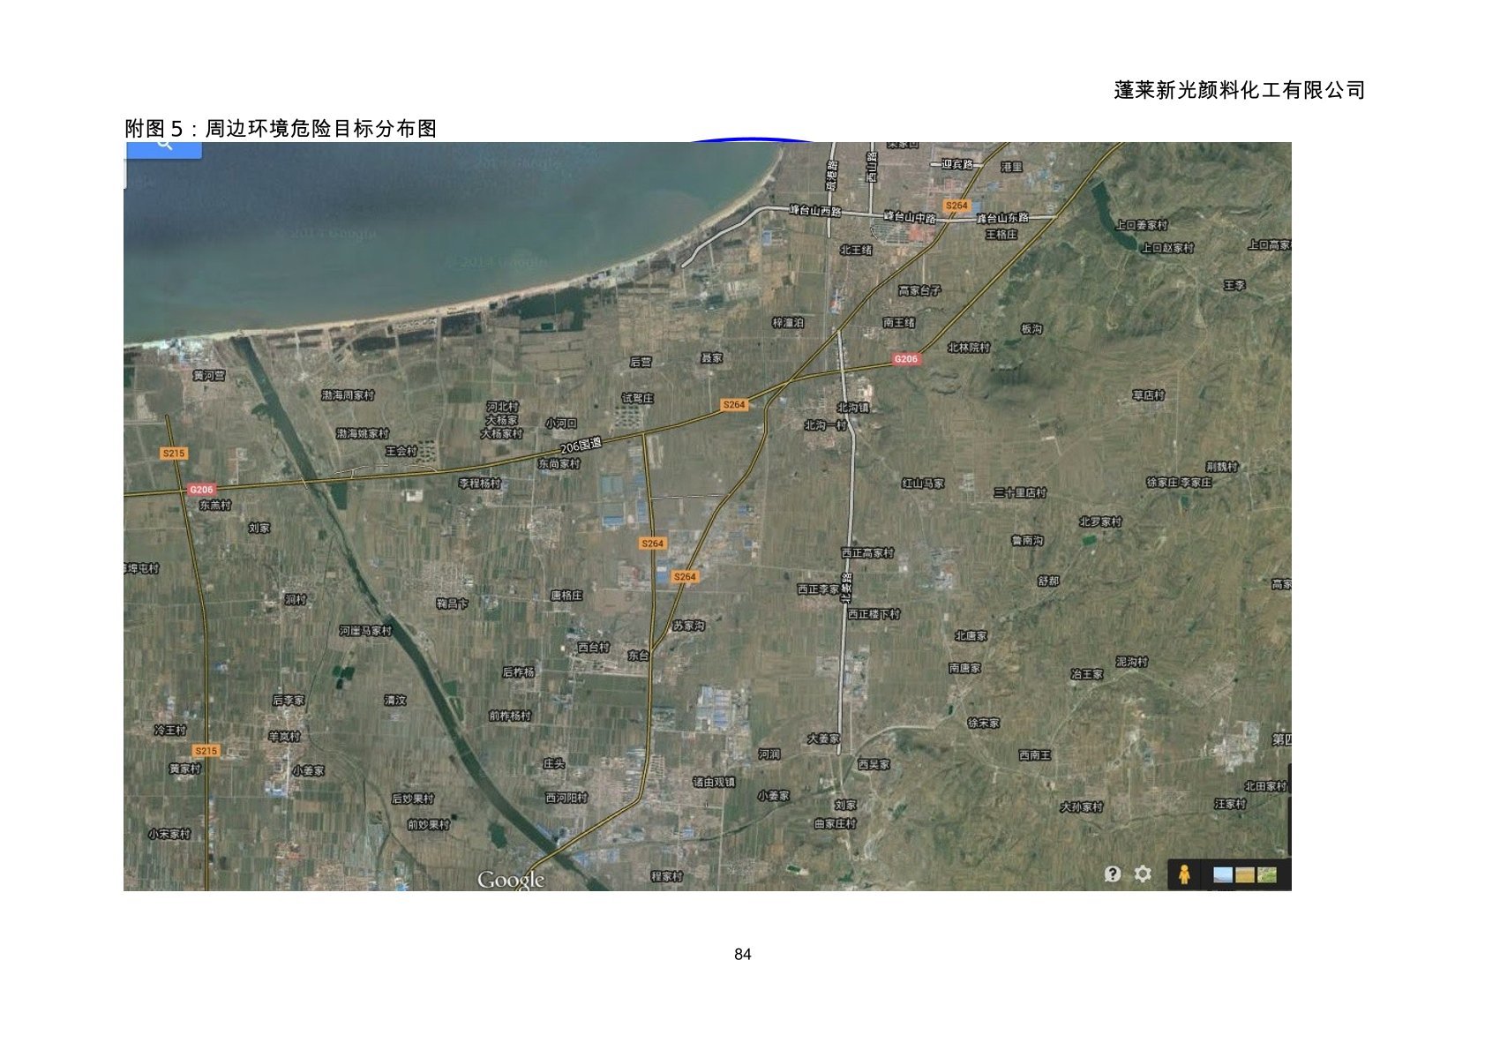
Task: Click the 西南王 place label
Action: pos(1035,755)
